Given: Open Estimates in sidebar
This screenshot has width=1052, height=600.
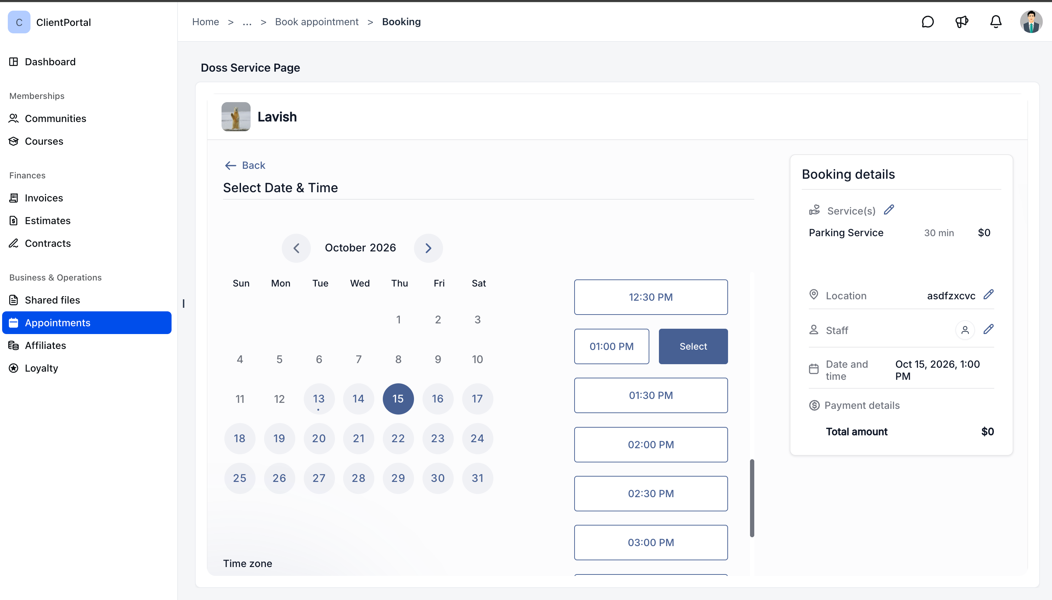Looking at the screenshot, I should 87,221.
